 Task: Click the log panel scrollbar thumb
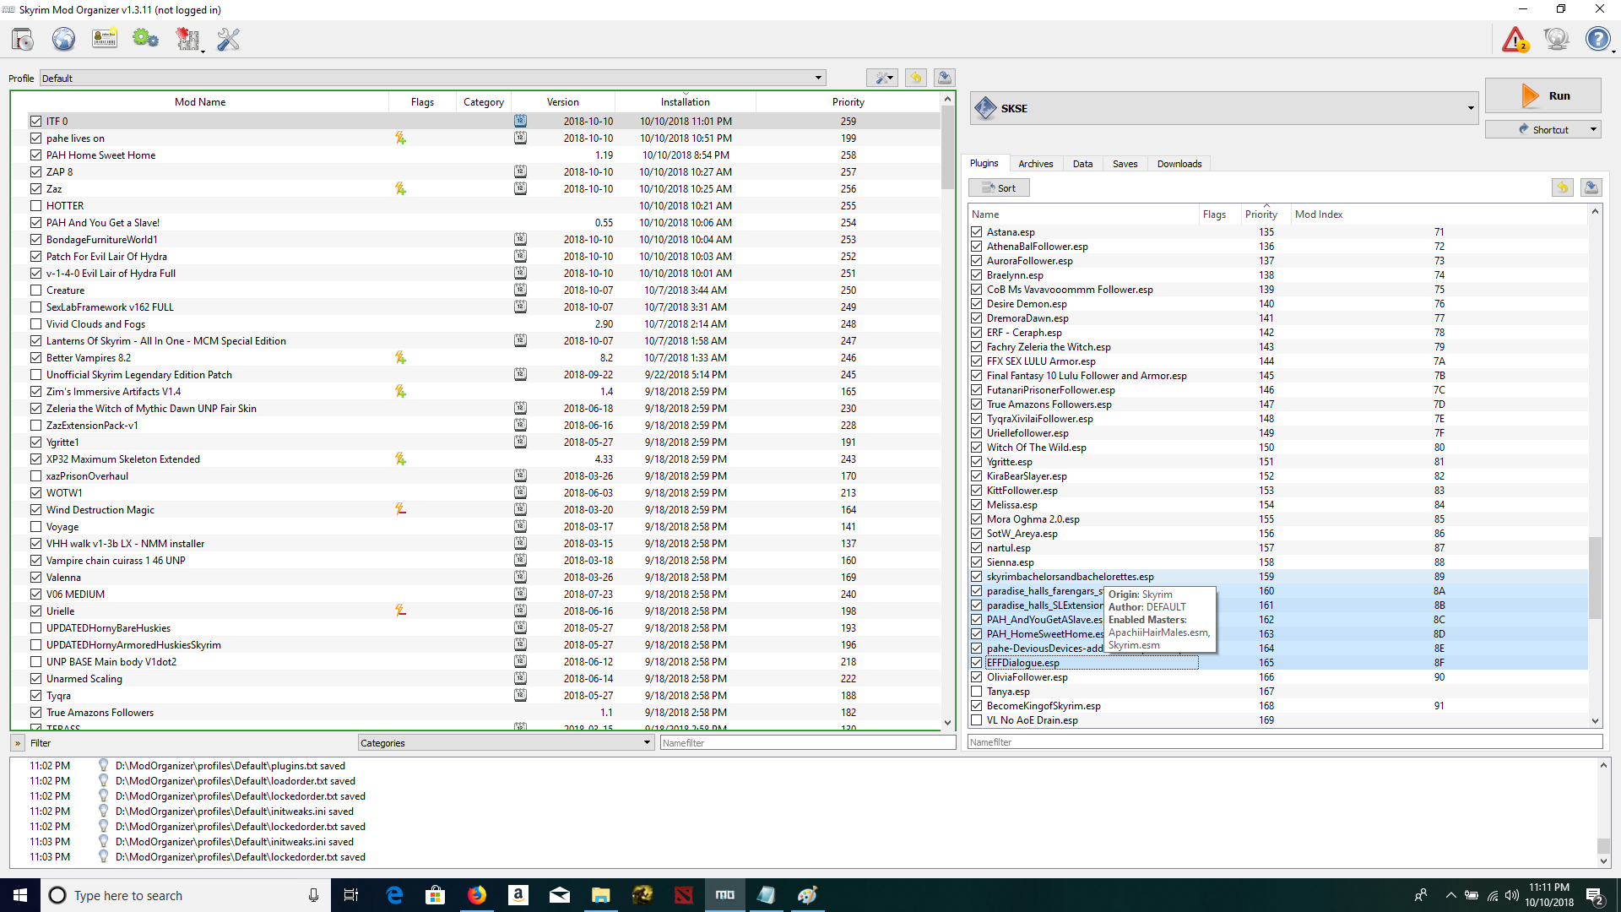click(x=1603, y=846)
